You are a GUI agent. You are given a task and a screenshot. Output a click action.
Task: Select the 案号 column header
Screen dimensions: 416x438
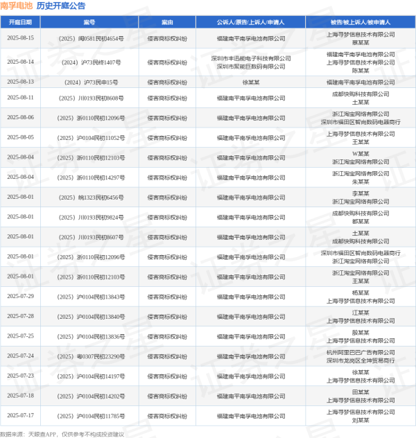89,22
